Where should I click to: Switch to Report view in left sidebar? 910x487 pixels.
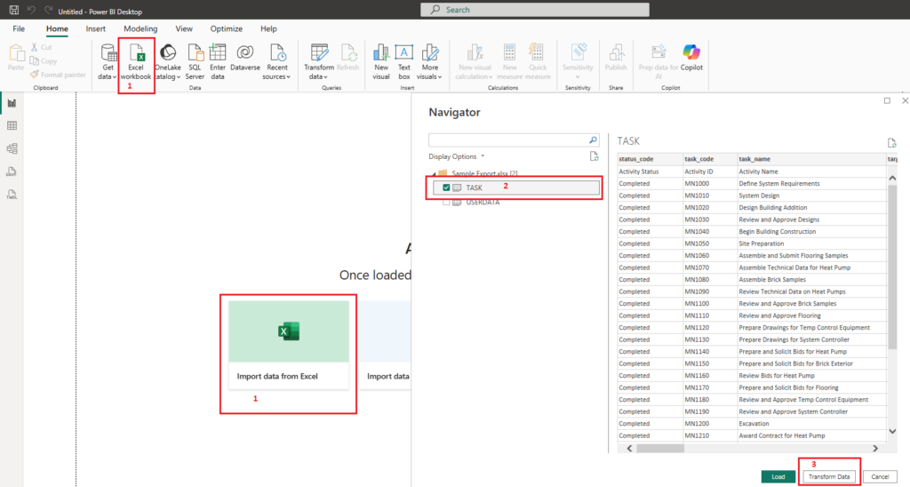(x=12, y=103)
